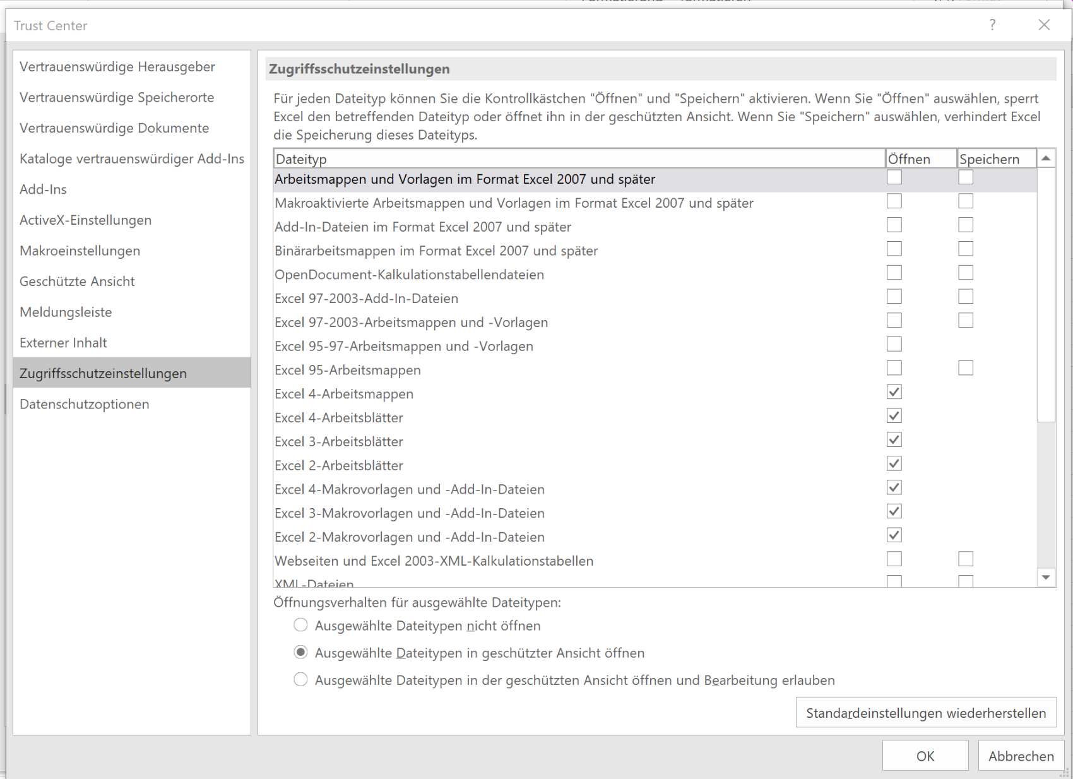Select row 'Excel 95-97-Arbeitsmappen und -Vorlagen'
The height and width of the screenshot is (779, 1073).
[655, 346]
